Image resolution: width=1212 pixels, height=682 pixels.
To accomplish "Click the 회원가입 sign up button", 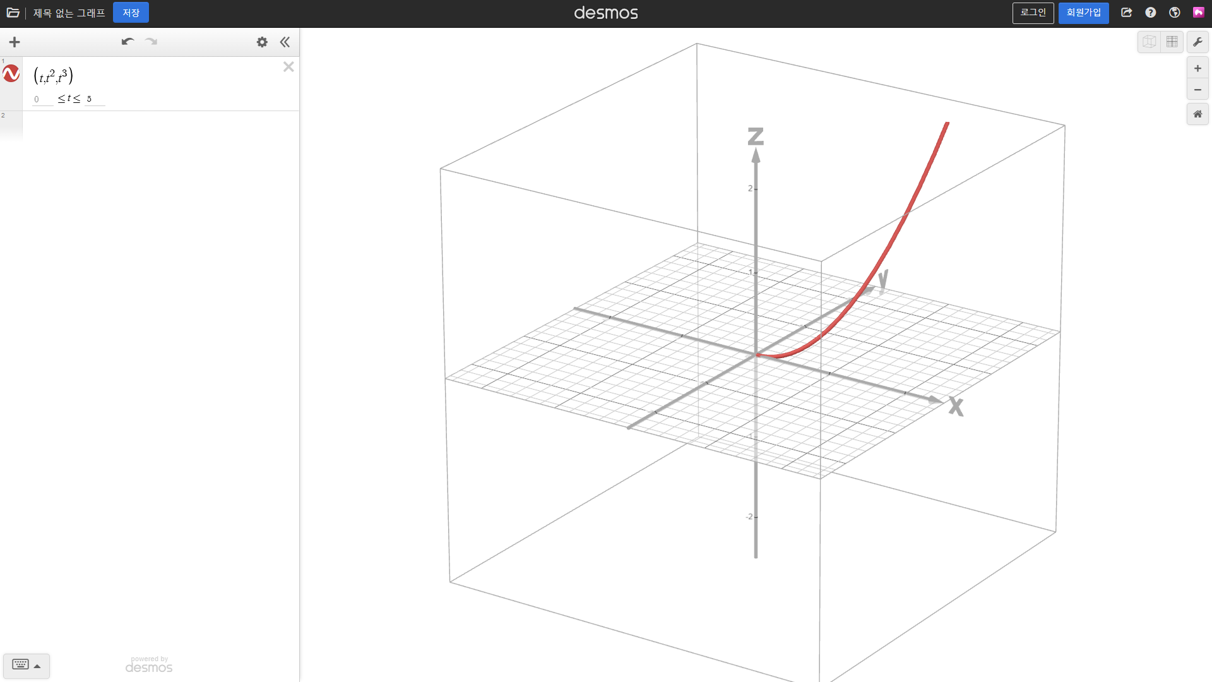I will click(x=1083, y=13).
